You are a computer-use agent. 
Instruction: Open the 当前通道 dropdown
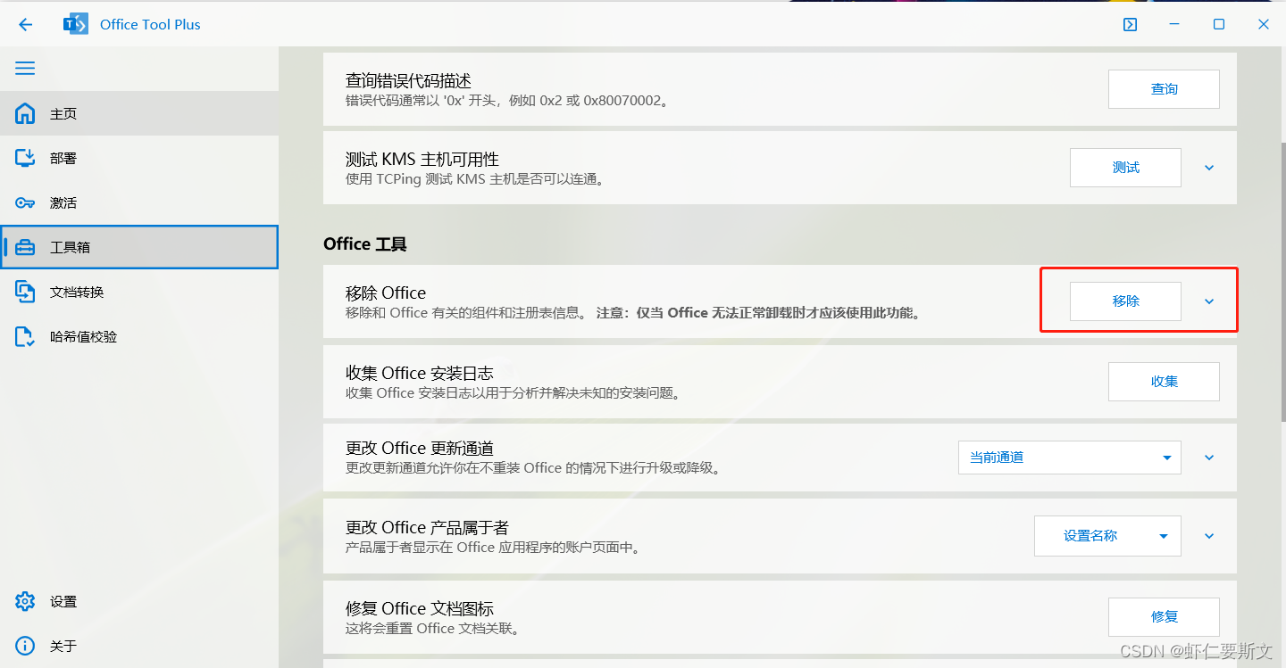(1070, 458)
